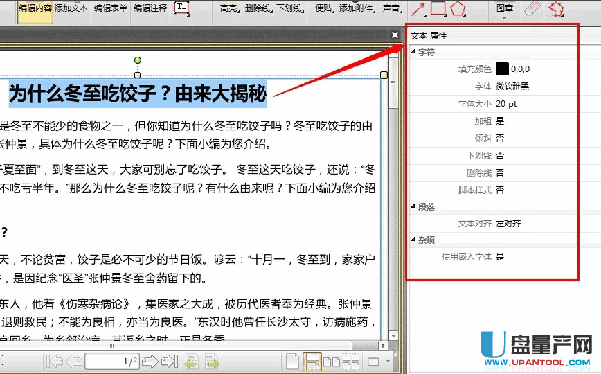Select the rectangle shape tool

point(438,8)
